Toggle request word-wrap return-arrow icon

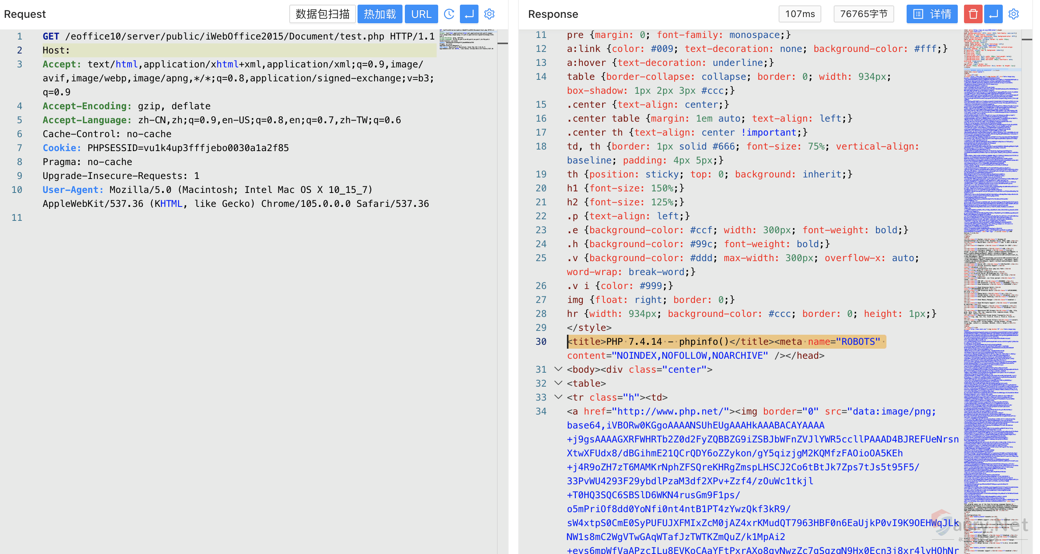(469, 14)
